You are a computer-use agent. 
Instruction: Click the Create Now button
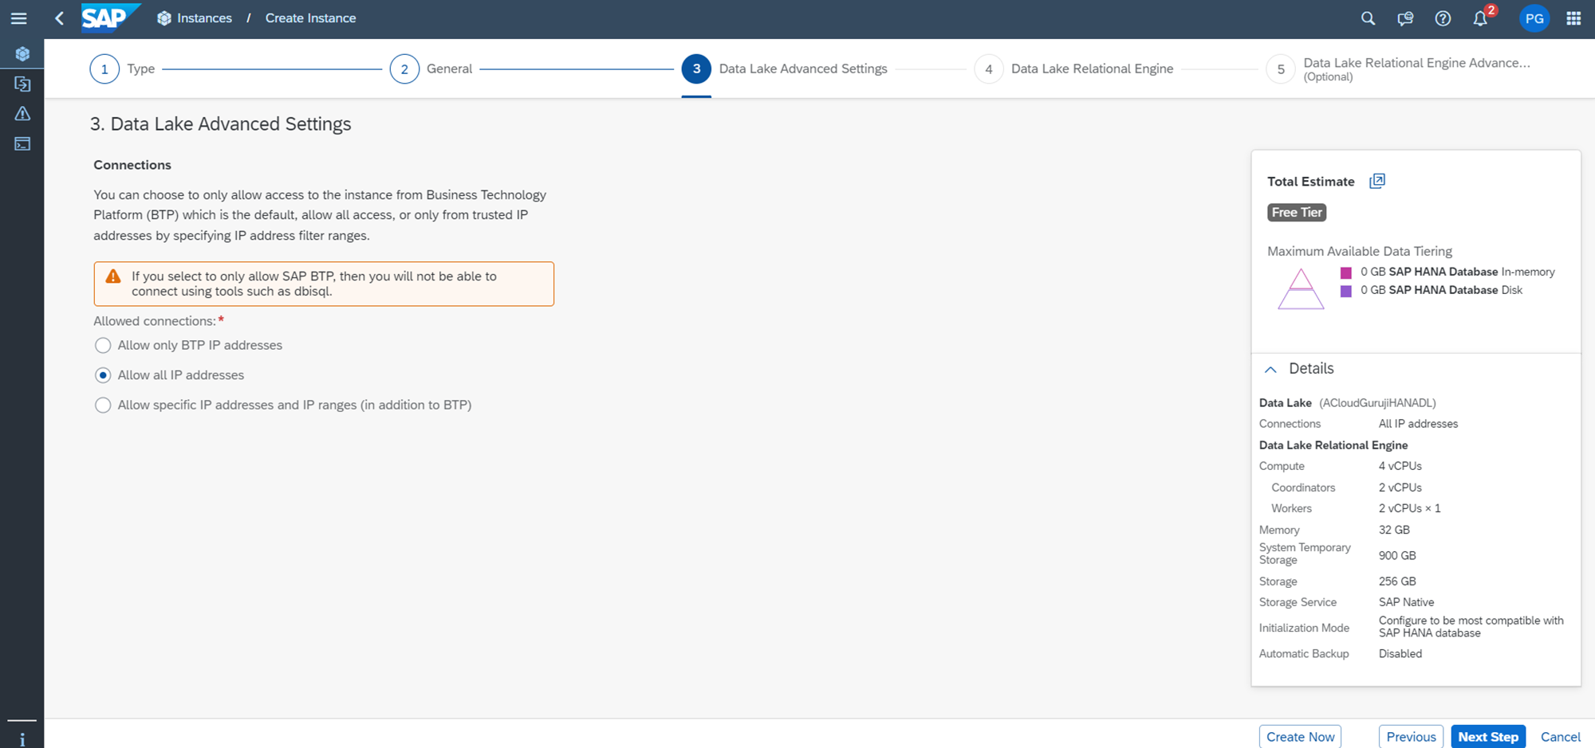pyautogui.click(x=1300, y=736)
